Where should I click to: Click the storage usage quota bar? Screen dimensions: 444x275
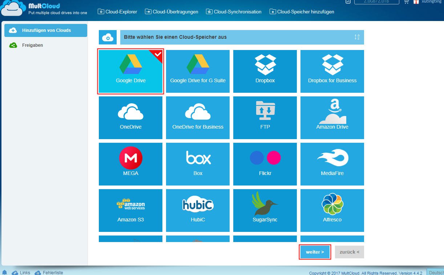[376, 1]
